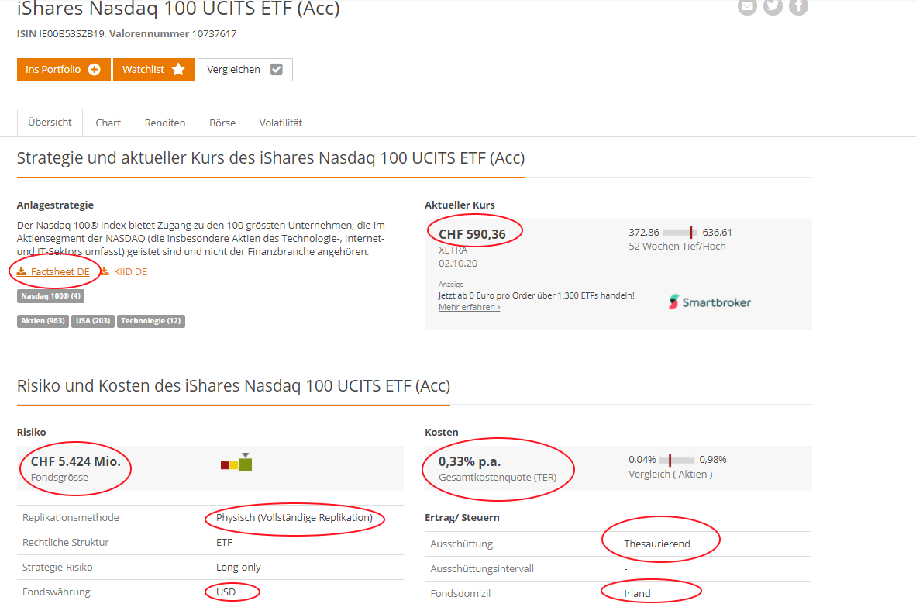Toggle the Vergleichen checkbox

pyautogui.click(x=277, y=70)
